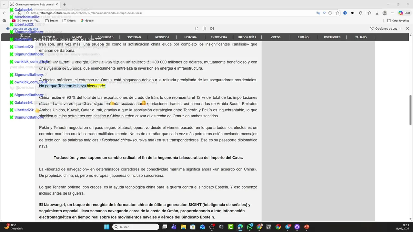Open the tab actions chevron menu
This screenshot has height=232, width=413.
pyautogui.click(x=4, y=5)
